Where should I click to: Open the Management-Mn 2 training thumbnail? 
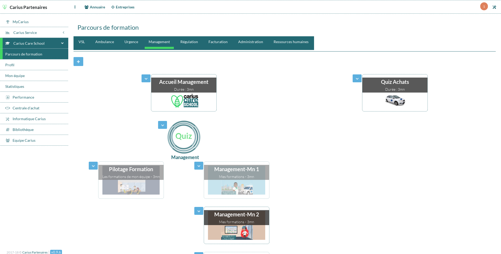[x=236, y=232]
